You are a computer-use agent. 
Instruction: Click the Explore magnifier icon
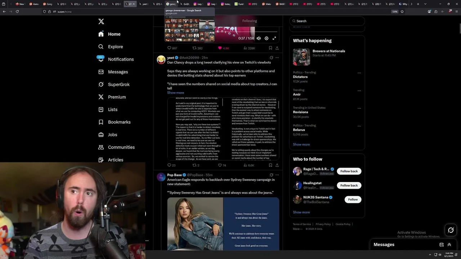coord(101,47)
